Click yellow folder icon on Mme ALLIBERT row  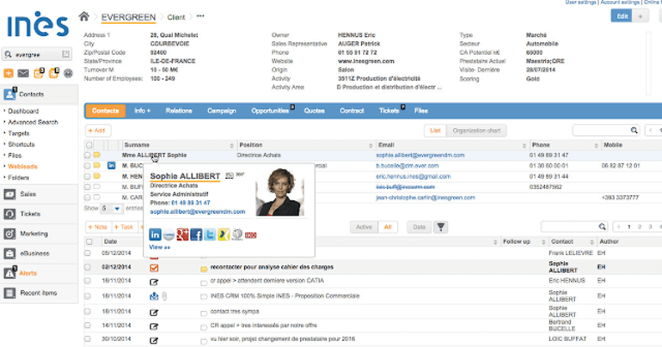(97, 155)
